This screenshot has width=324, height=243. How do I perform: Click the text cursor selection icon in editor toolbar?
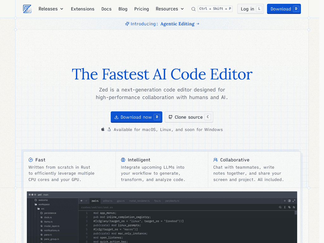pos(285,207)
